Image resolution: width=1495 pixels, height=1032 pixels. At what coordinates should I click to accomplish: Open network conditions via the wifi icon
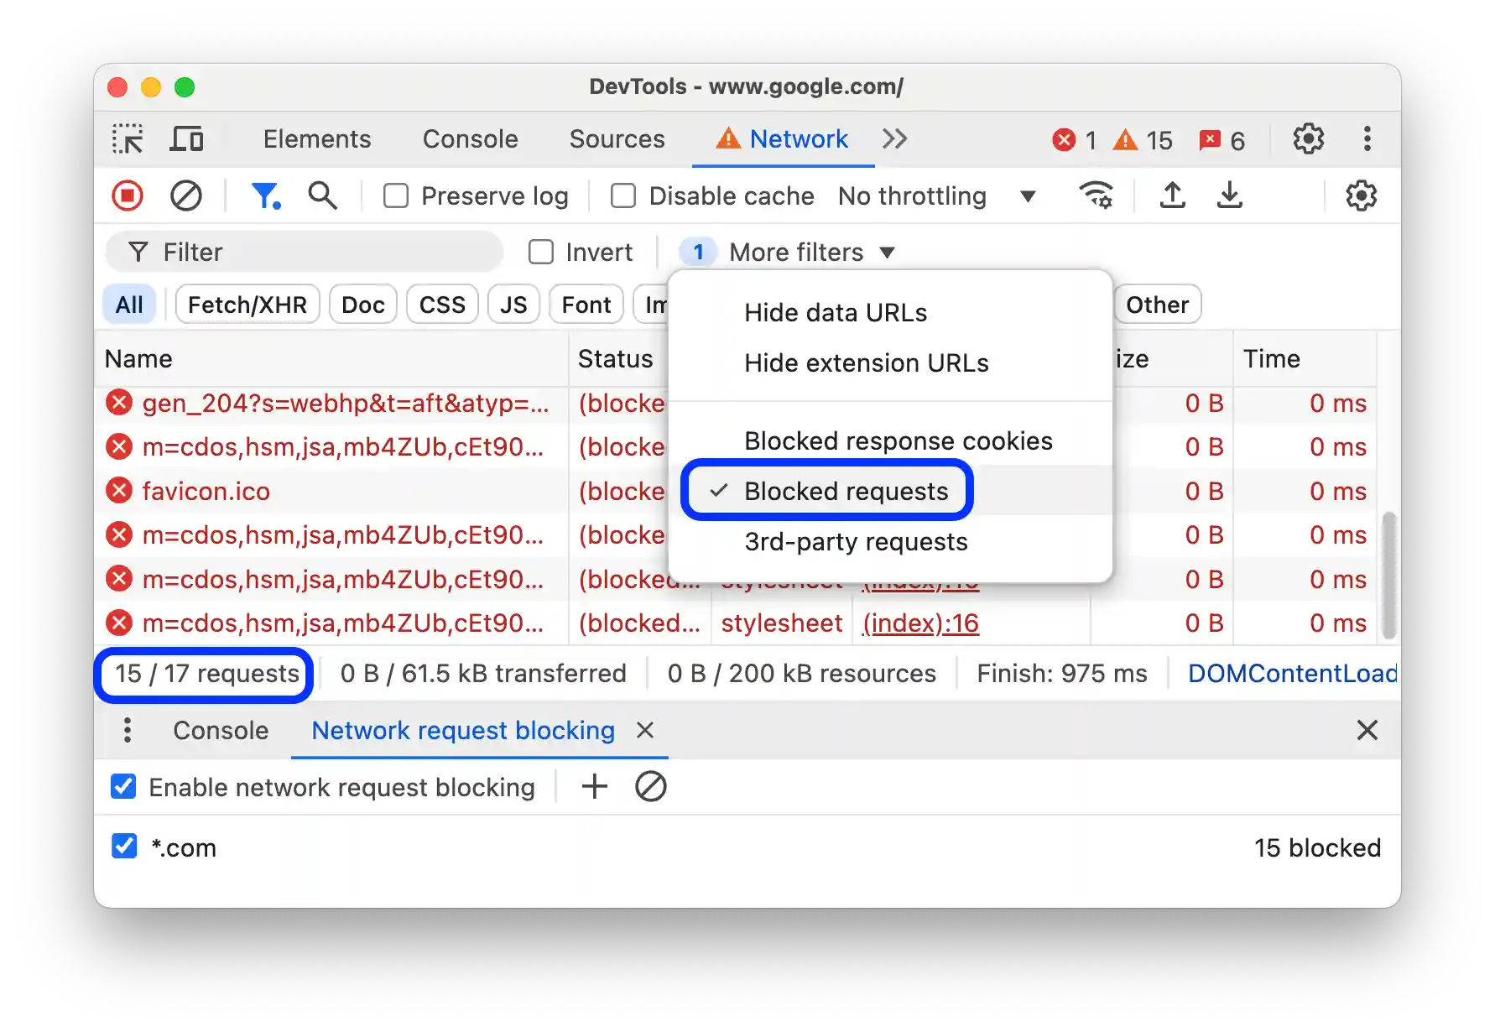[x=1097, y=195]
